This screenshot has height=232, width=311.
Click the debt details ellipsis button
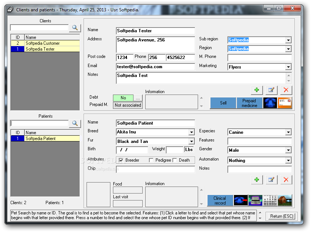[x=138, y=98]
